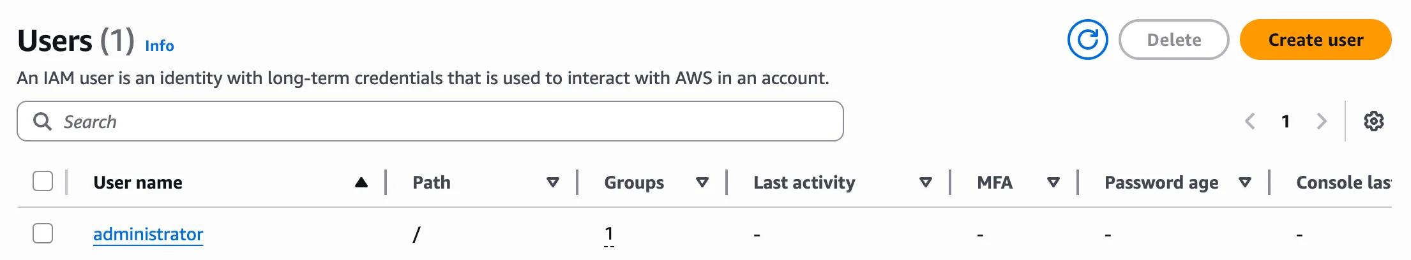
Task: Refresh the IAM users list
Action: [x=1087, y=40]
